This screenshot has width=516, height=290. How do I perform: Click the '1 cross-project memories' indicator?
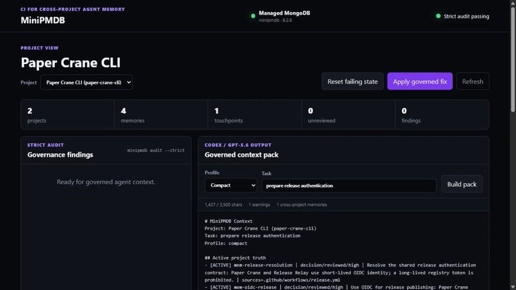302,205
